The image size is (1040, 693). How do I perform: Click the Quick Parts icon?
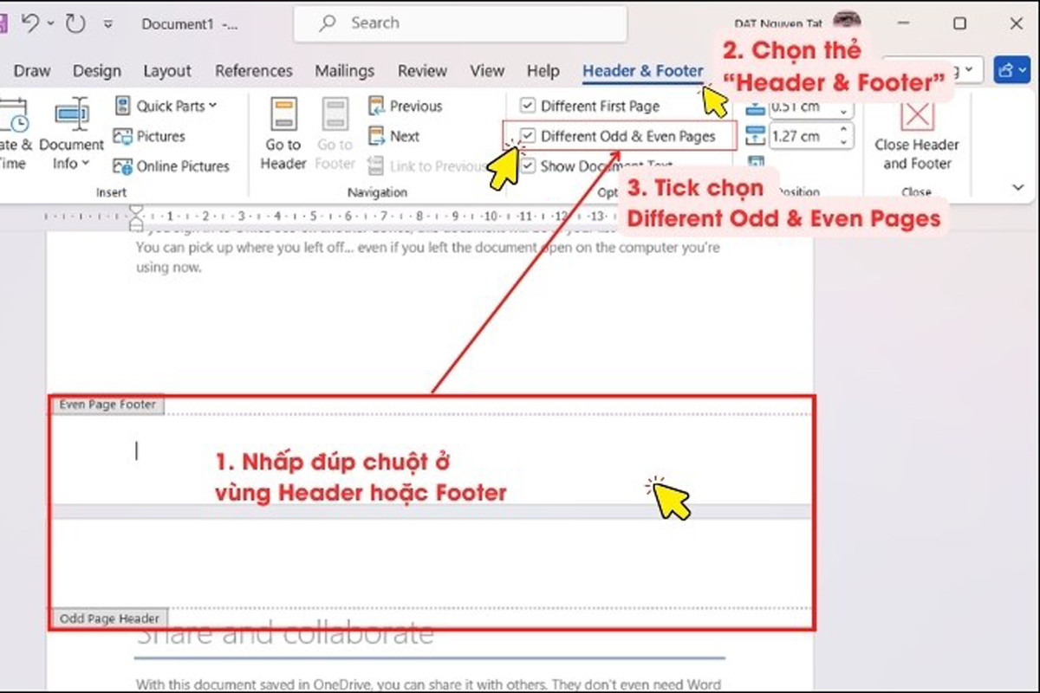pos(122,107)
